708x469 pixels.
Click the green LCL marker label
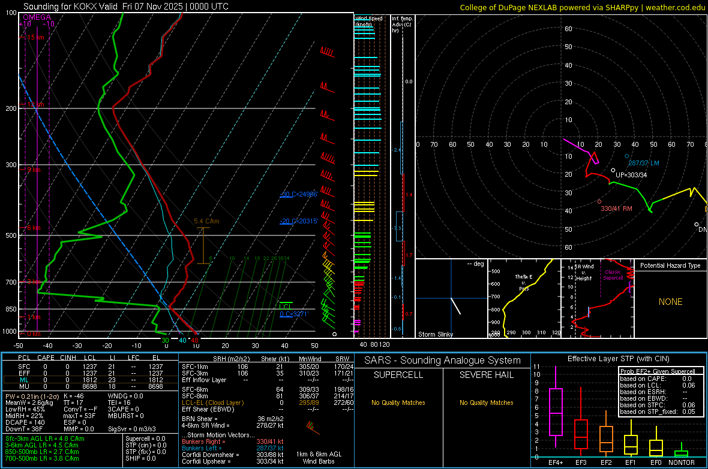point(285,307)
